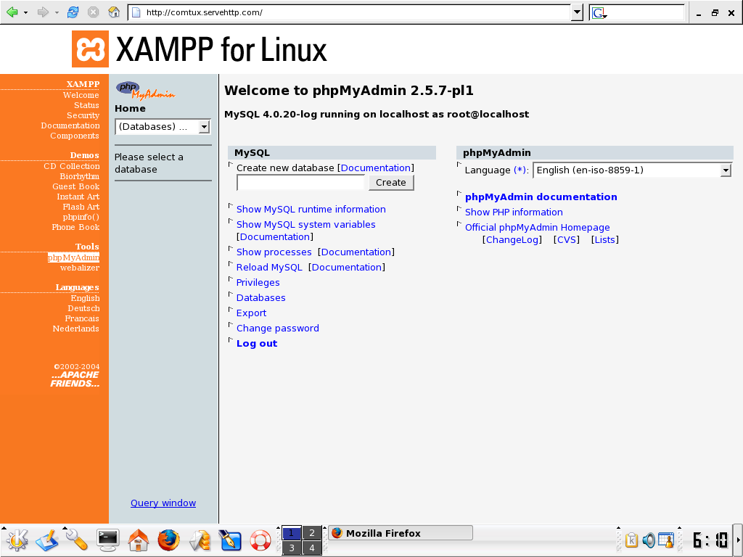Select Status in XAMPP sidebar

click(86, 105)
